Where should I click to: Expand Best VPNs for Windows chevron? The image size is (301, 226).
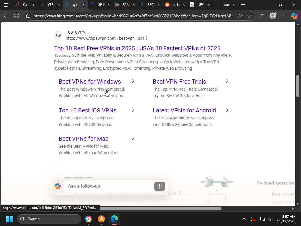point(133,81)
